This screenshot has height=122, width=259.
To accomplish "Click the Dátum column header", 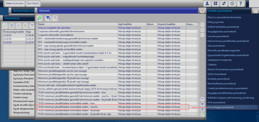I will click(x=152, y=24).
